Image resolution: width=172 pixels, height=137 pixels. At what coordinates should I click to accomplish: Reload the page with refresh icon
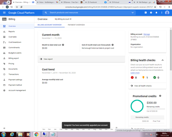pos(161,7)
